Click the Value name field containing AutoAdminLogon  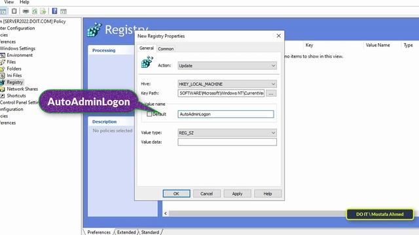tap(226, 114)
